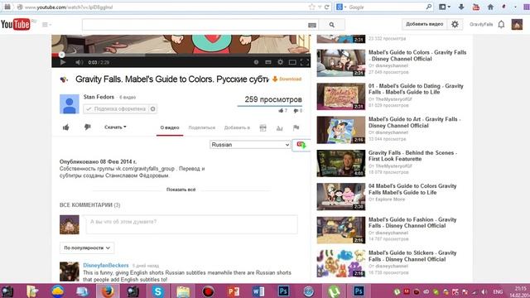Toggle video subtitles
This screenshot has width=530, height=298.
pyautogui.click(x=268, y=62)
